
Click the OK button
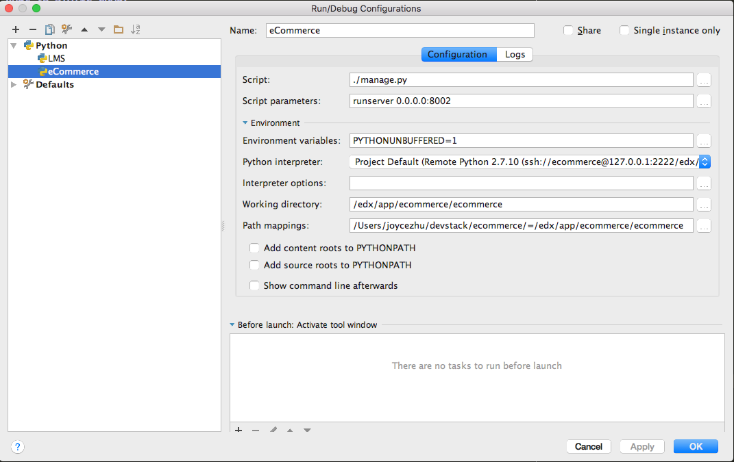[x=696, y=446]
